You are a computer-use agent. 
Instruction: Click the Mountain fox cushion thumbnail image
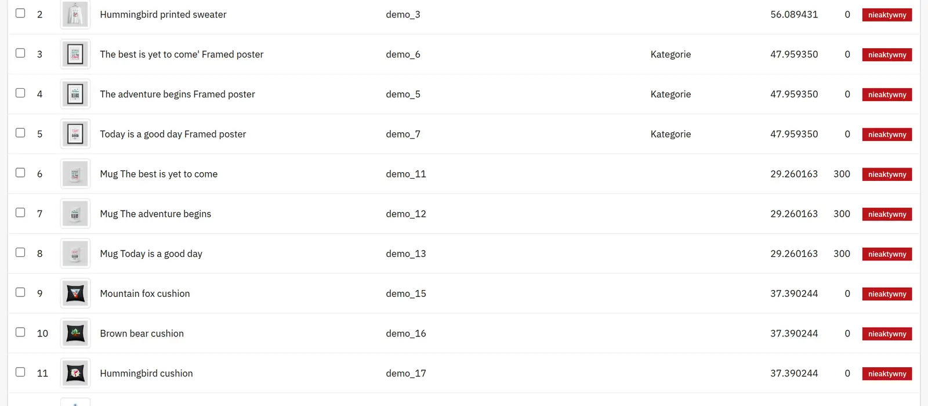click(75, 293)
